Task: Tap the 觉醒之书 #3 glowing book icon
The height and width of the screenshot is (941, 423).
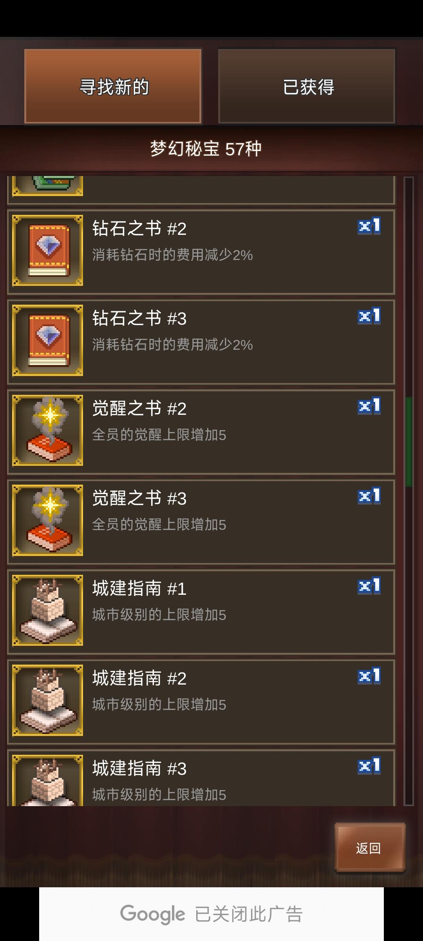Action: (x=47, y=520)
